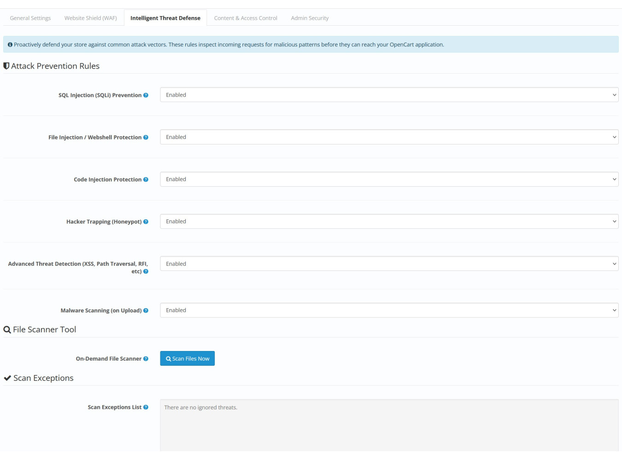Open the Hacker Trapping (Honeypot) dropdown

389,221
